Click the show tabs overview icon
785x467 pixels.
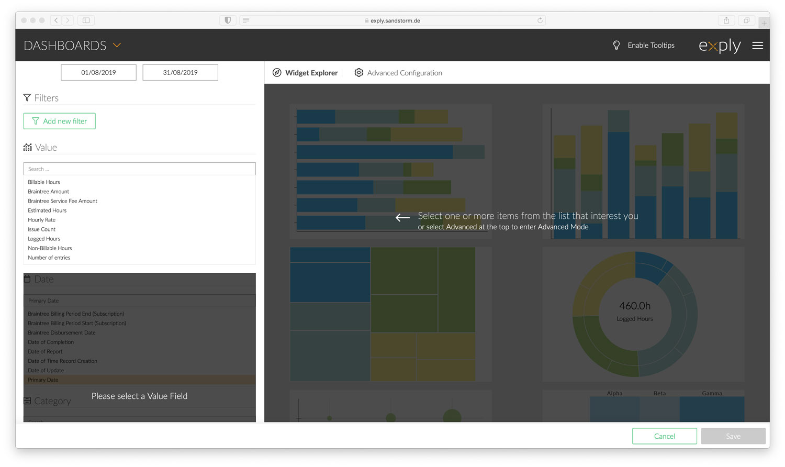(747, 20)
